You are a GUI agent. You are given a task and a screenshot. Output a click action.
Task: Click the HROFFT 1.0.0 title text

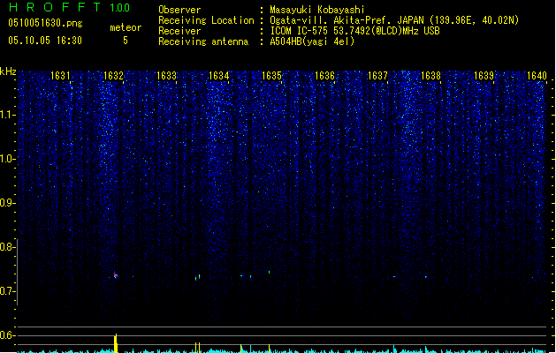(x=69, y=7)
